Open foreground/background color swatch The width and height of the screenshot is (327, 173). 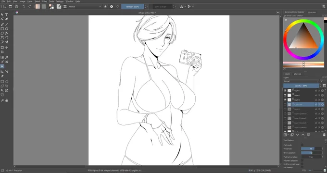pyautogui.click(x=51, y=7)
